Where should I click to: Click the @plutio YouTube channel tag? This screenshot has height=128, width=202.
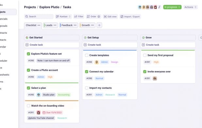pyautogui.click(x=41, y=118)
